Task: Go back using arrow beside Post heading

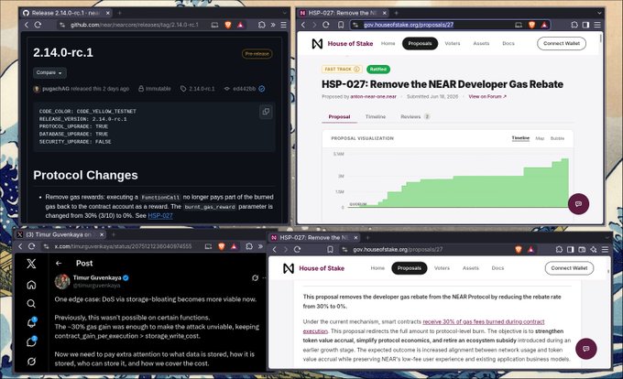Action: (x=59, y=263)
